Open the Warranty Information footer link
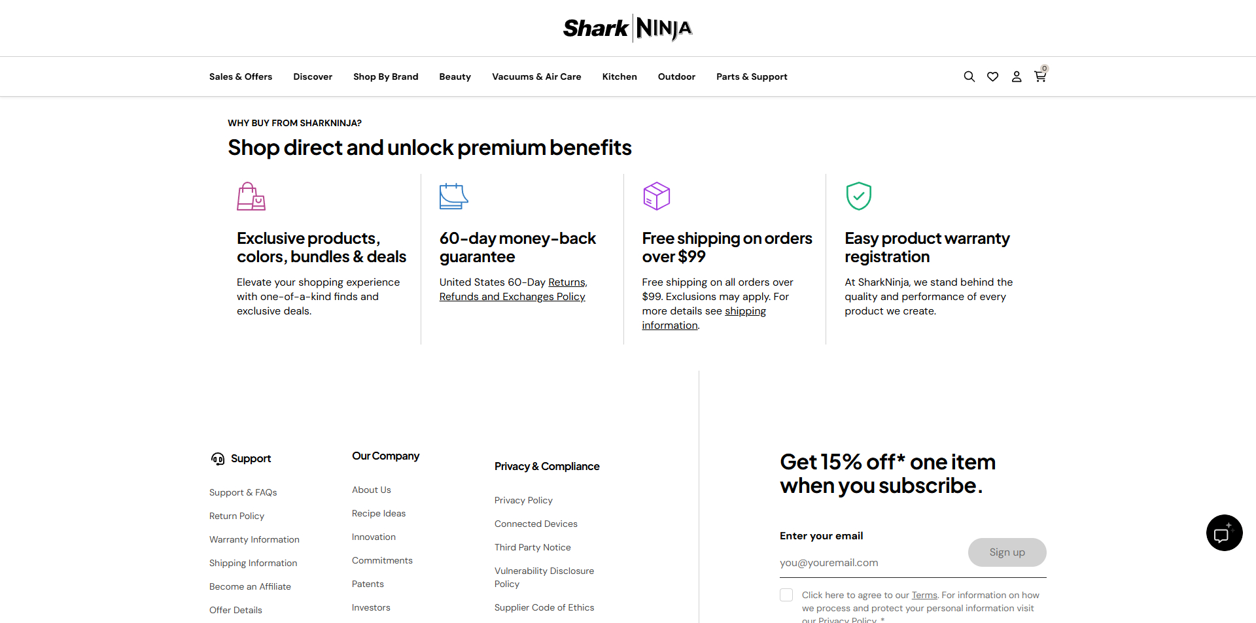This screenshot has width=1256, height=623. (x=254, y=539)
